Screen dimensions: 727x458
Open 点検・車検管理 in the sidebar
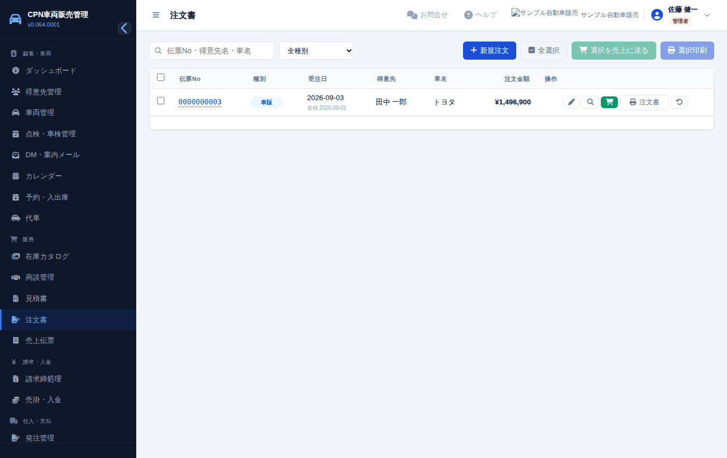pyautogui.click(x=68, y=134)
